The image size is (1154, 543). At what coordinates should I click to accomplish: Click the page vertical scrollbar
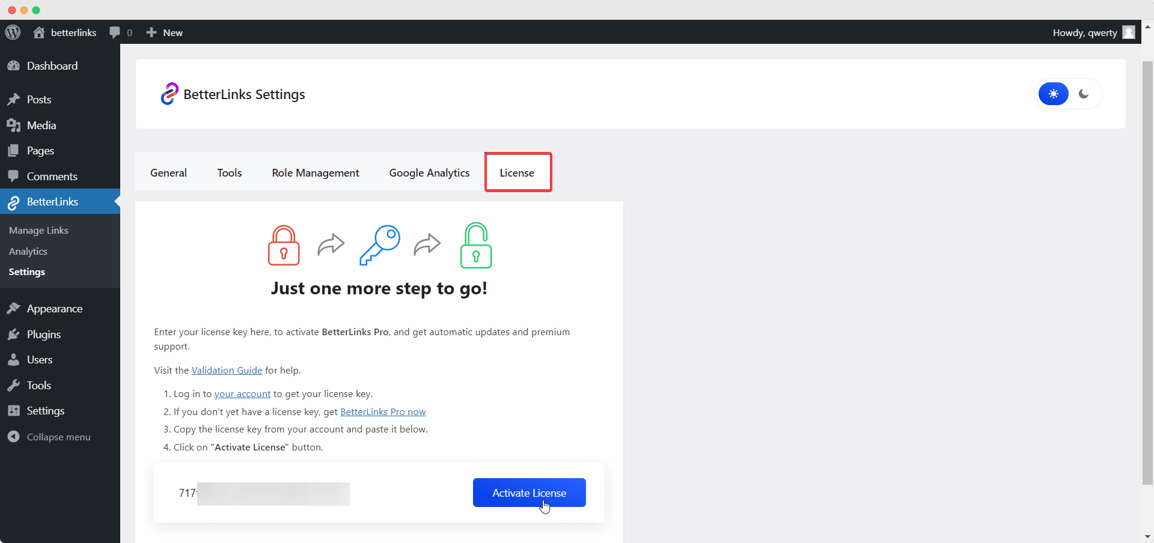pos(1147,273)
